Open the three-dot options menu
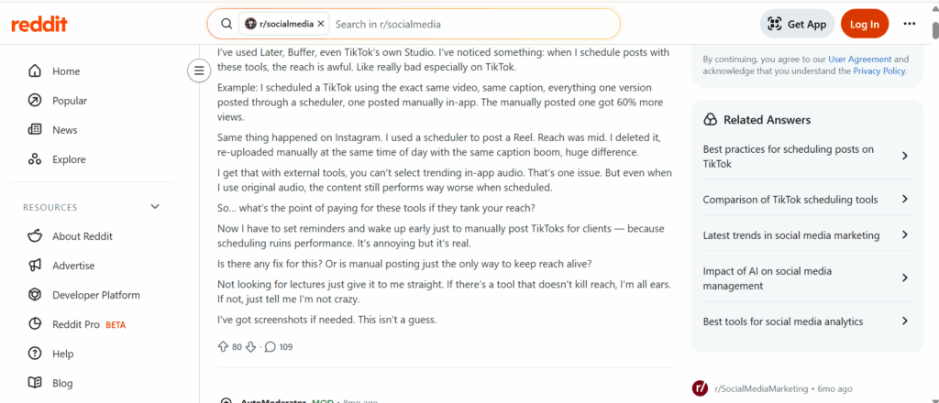Viewport: 939px width, 403px height. click(x=909, y=24)
